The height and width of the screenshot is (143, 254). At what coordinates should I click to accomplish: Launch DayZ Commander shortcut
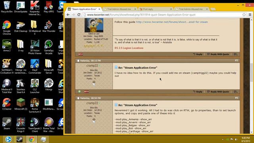tap(35, 66)
